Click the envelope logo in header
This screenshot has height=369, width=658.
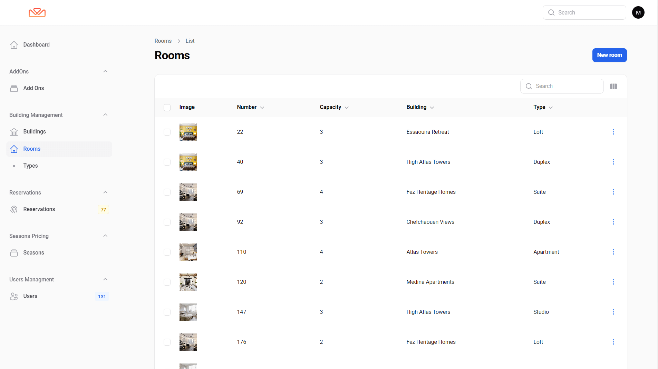(x=37, y=13)
